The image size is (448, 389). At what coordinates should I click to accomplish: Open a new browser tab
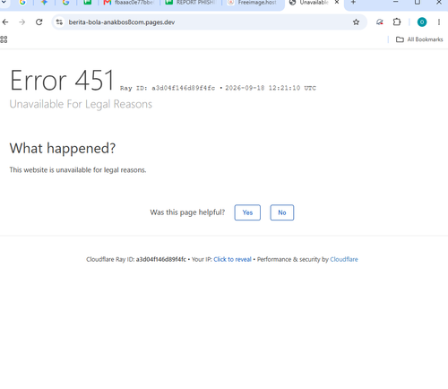tap(353, 3)
